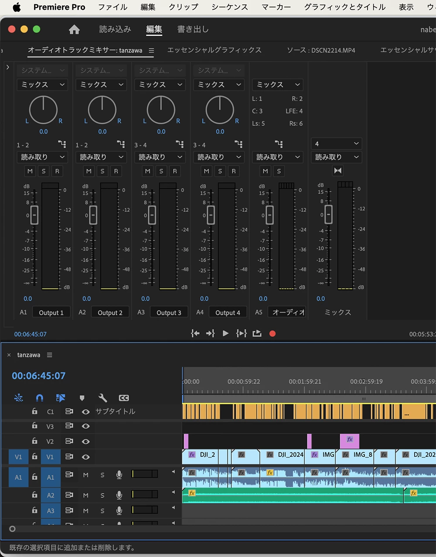Open the tanzawa sequence panel menu
436x557 pixels.
(x=50, y=355)
